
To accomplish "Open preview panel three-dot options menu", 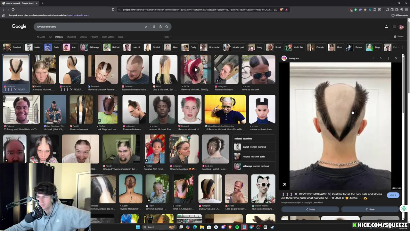I will pos(388,58).
